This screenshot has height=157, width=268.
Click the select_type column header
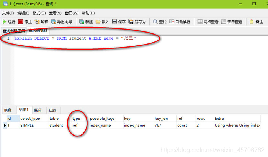coord(34,119)
